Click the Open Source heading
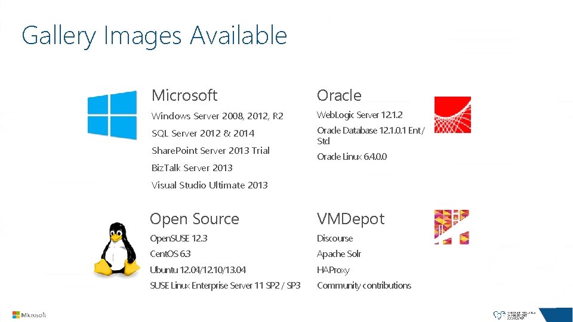 pyautogui.click(x=195, y=219)
